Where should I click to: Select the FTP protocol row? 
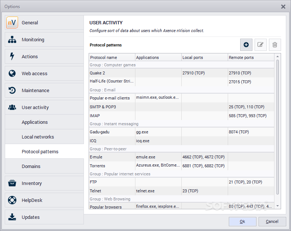tap(181, 182)
